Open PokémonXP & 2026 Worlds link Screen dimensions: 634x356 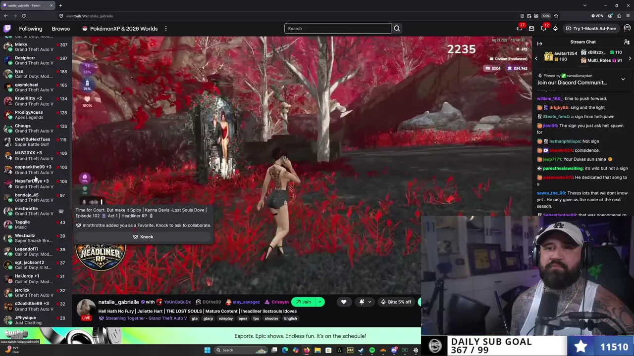[x=120, y=29]
